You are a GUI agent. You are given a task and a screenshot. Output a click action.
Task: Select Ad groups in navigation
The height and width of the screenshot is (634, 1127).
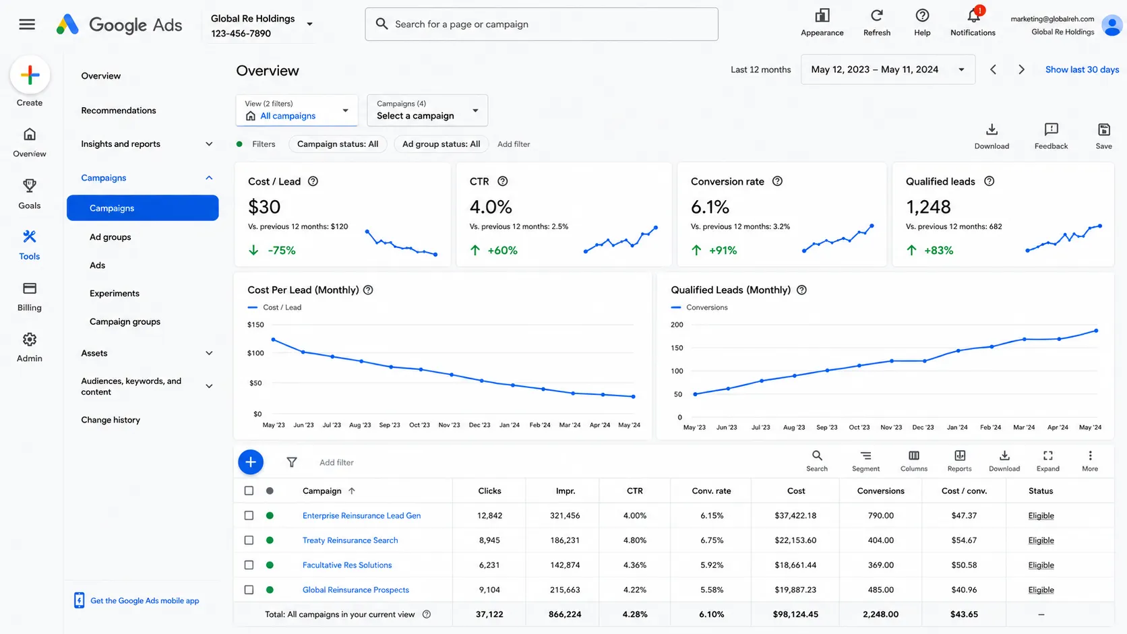pos(111,237)
